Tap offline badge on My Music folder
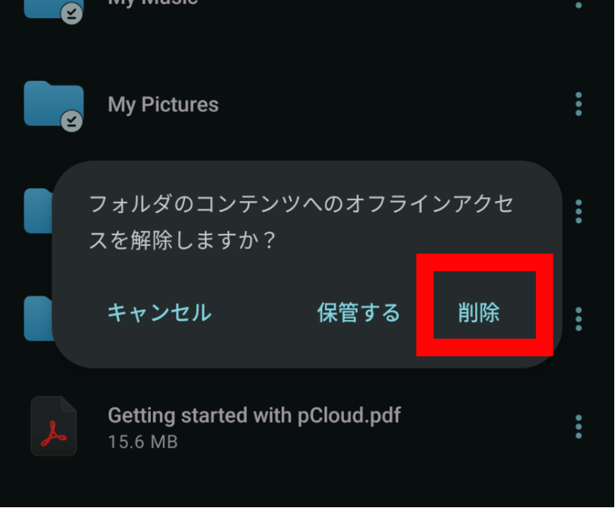 coord(72,14)
